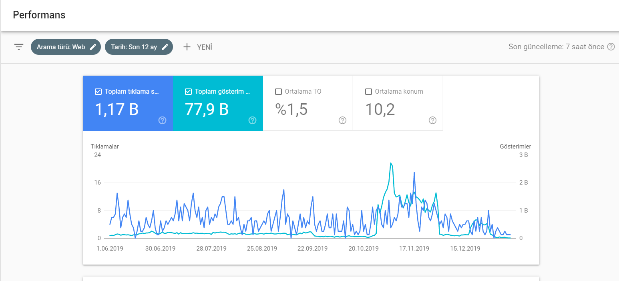Click the plus icon beside YENİ
The height and width of the screenshot is (281, 619).
pyautogui.click(x=187, y=47)
